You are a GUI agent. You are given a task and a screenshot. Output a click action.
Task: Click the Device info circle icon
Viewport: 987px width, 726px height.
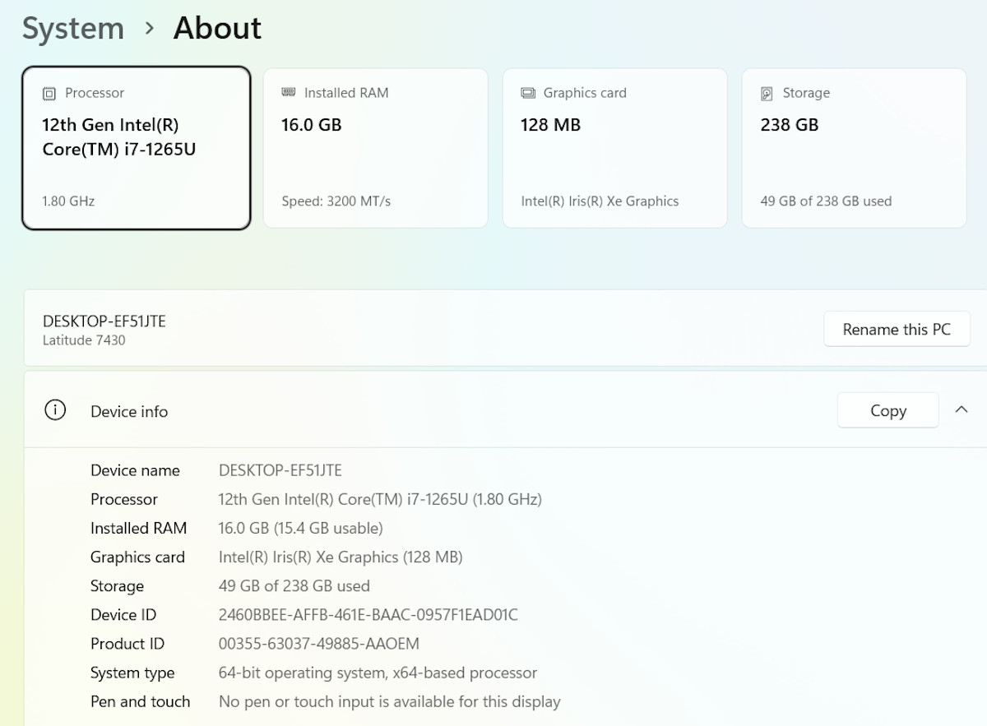[55, 410]
